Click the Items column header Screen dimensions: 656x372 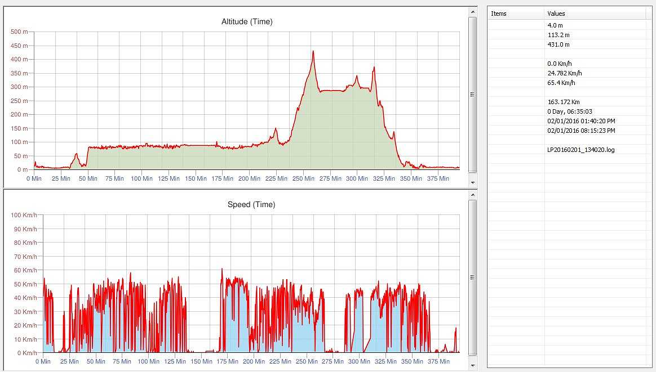[516, 14]
